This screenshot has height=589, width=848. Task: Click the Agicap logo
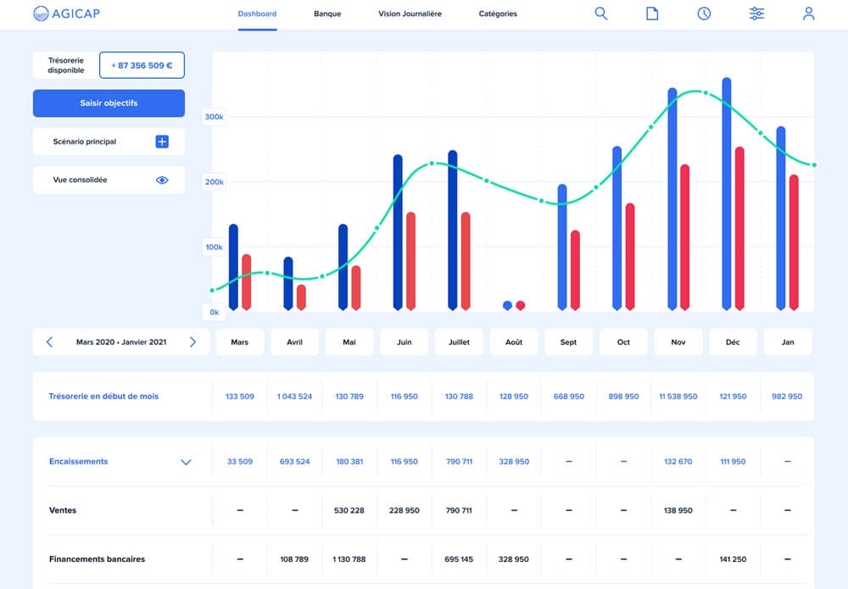(66, 14)
